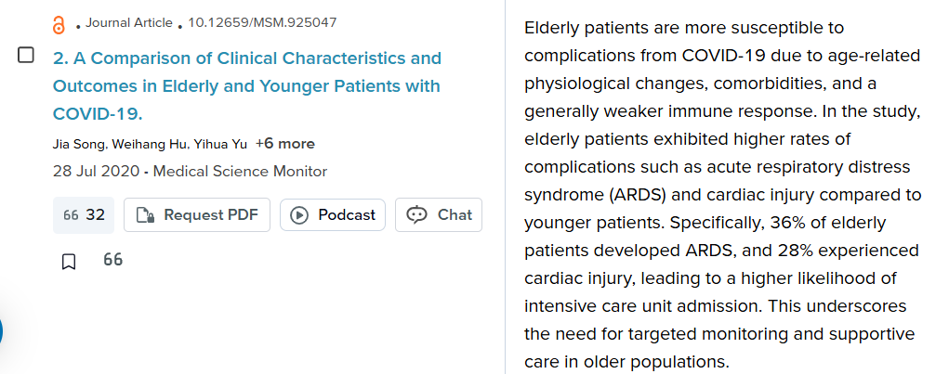Click the Journal Article type label

pos(129,23)
